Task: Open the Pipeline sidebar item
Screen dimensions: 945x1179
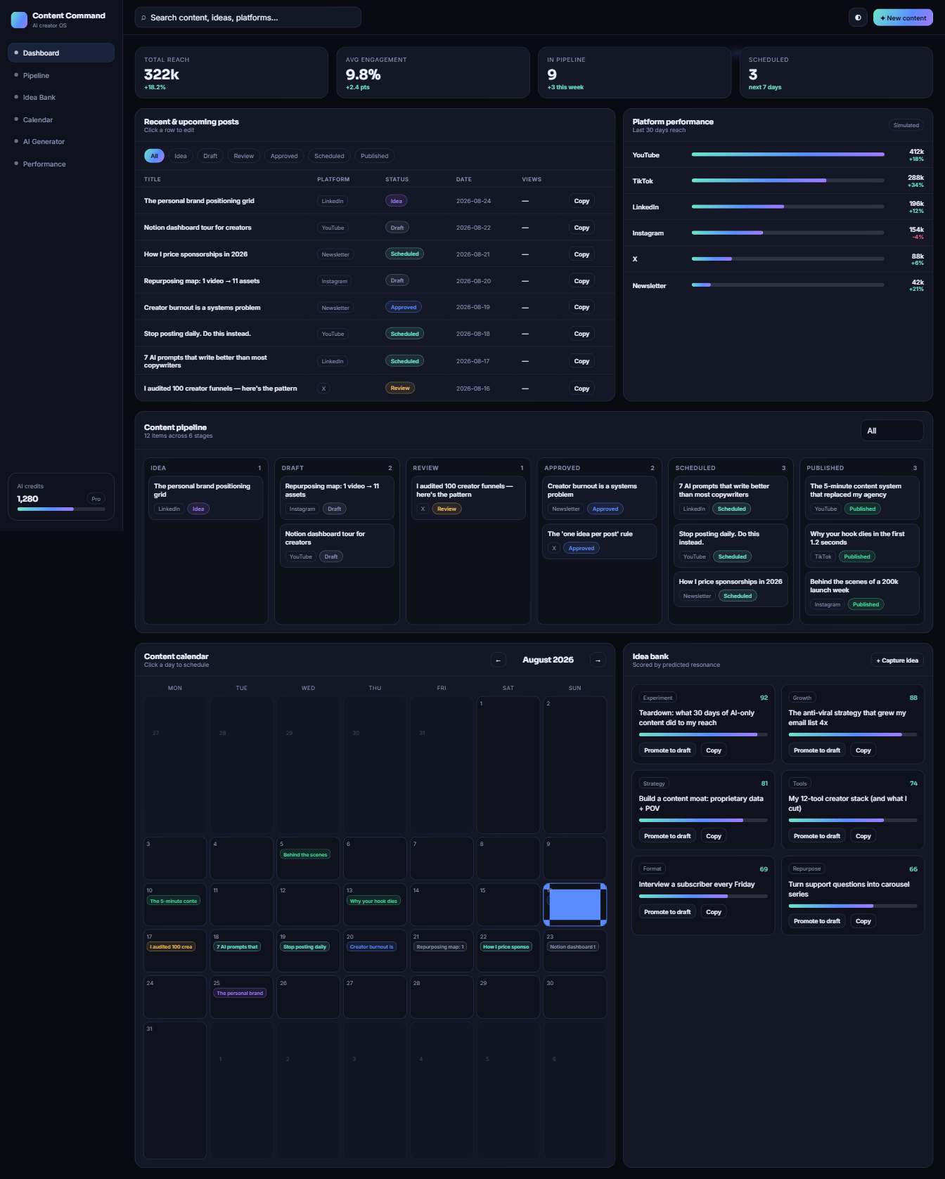Action: tap(61, 75)
